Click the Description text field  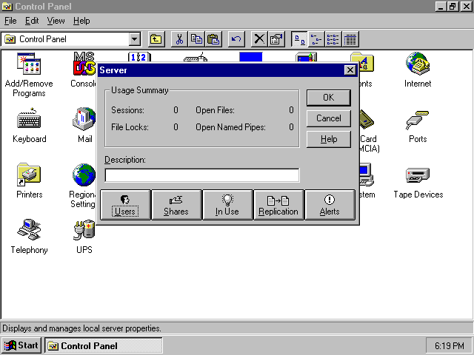click(x=202, y=175)
